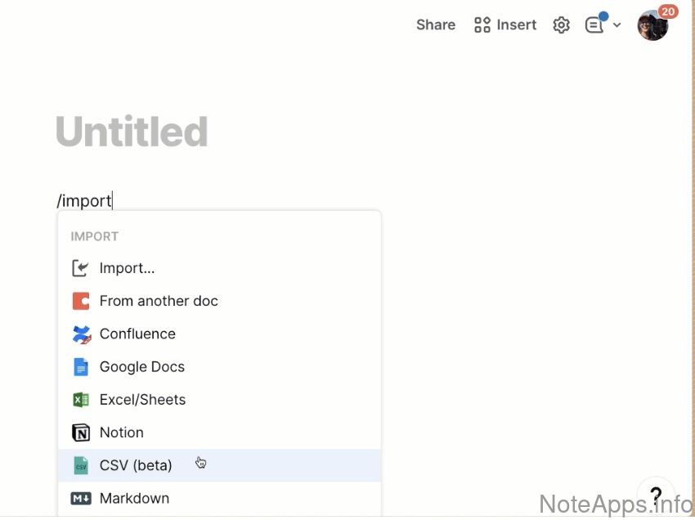
Task: Click the Excel/Sheets icon
Action: 80,400
